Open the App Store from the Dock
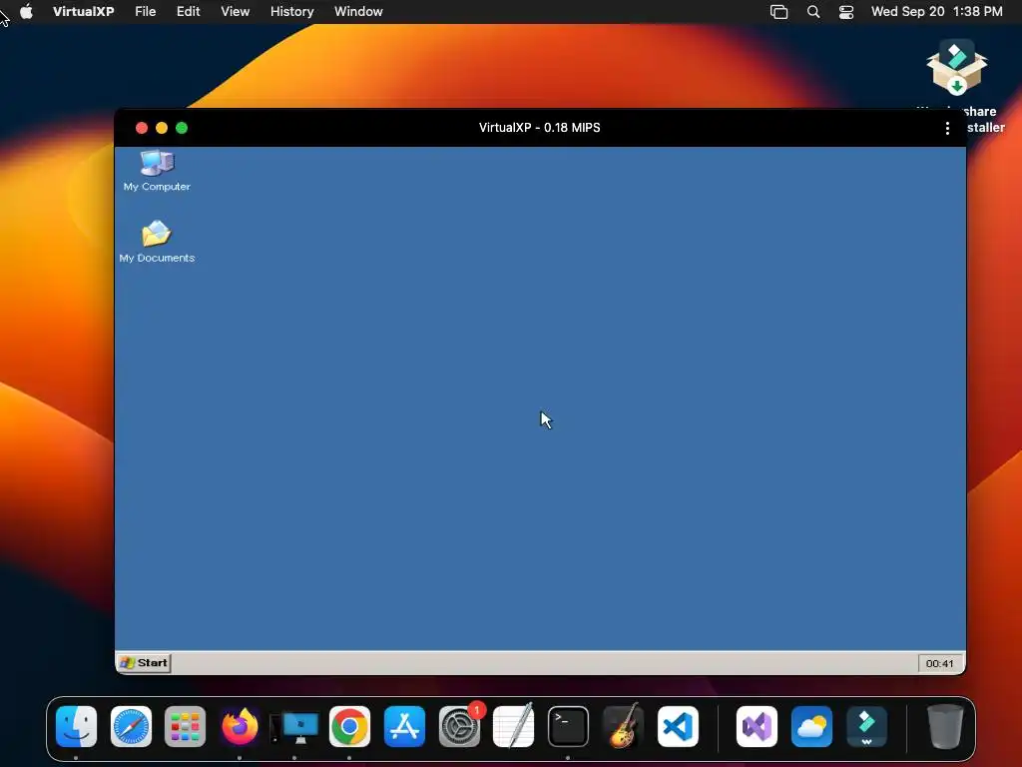This screenshot has width=1022, height=767. [x=404, y=727]
